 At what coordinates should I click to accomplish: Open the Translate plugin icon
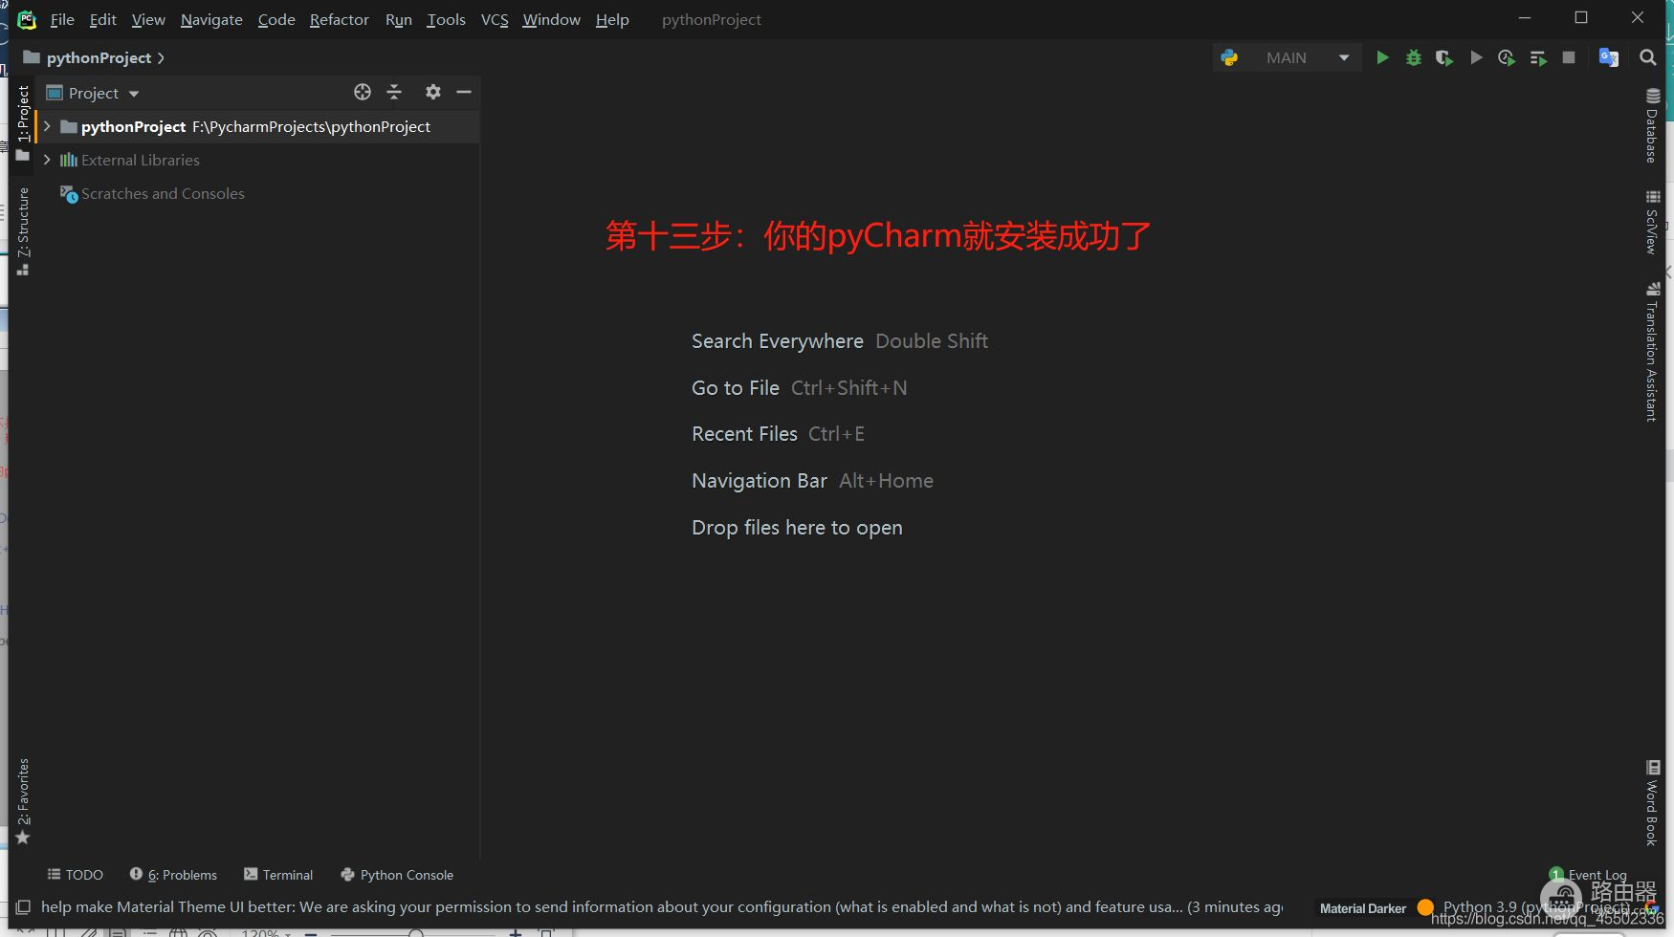tap(1609, 58)
